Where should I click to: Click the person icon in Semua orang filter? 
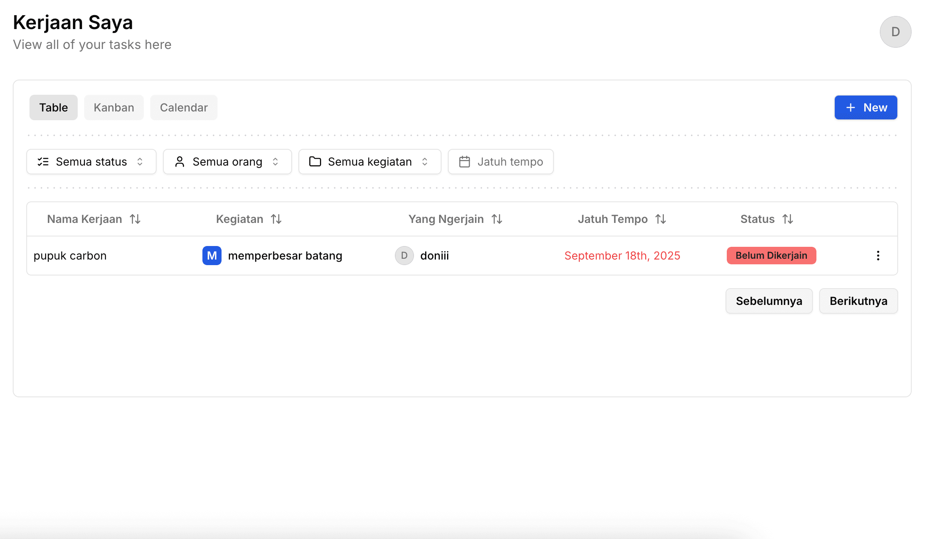(180, 162)
